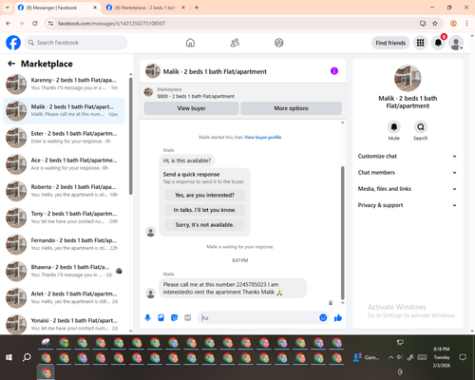The height and width of the screenshot is (380, 475).
Task: Open conversation information purple icon
Action: [x=334, y=71]
